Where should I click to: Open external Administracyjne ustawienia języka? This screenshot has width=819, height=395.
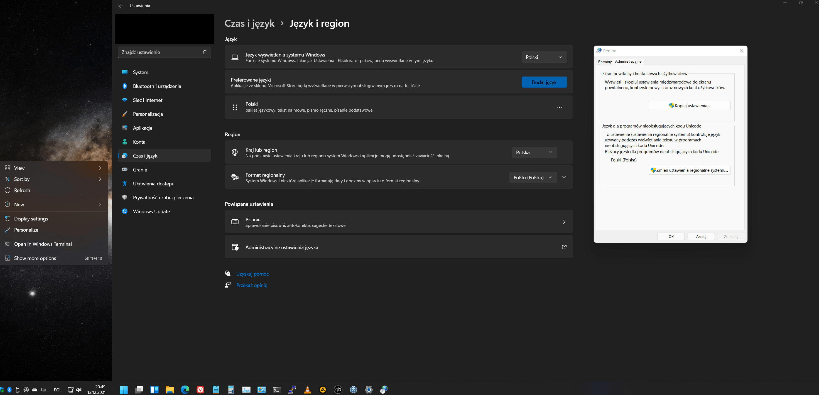coord(564,247)
